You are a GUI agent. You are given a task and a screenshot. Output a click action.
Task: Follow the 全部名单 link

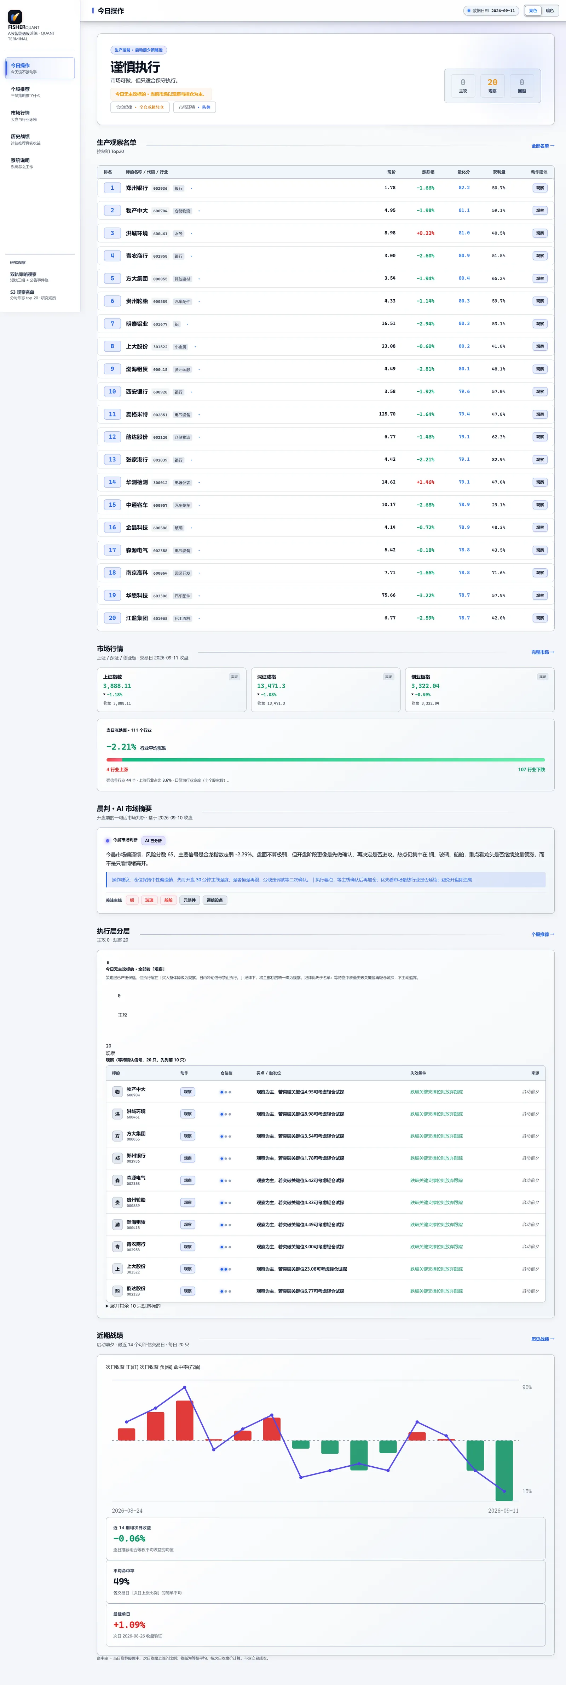click(x=542, y=146)
